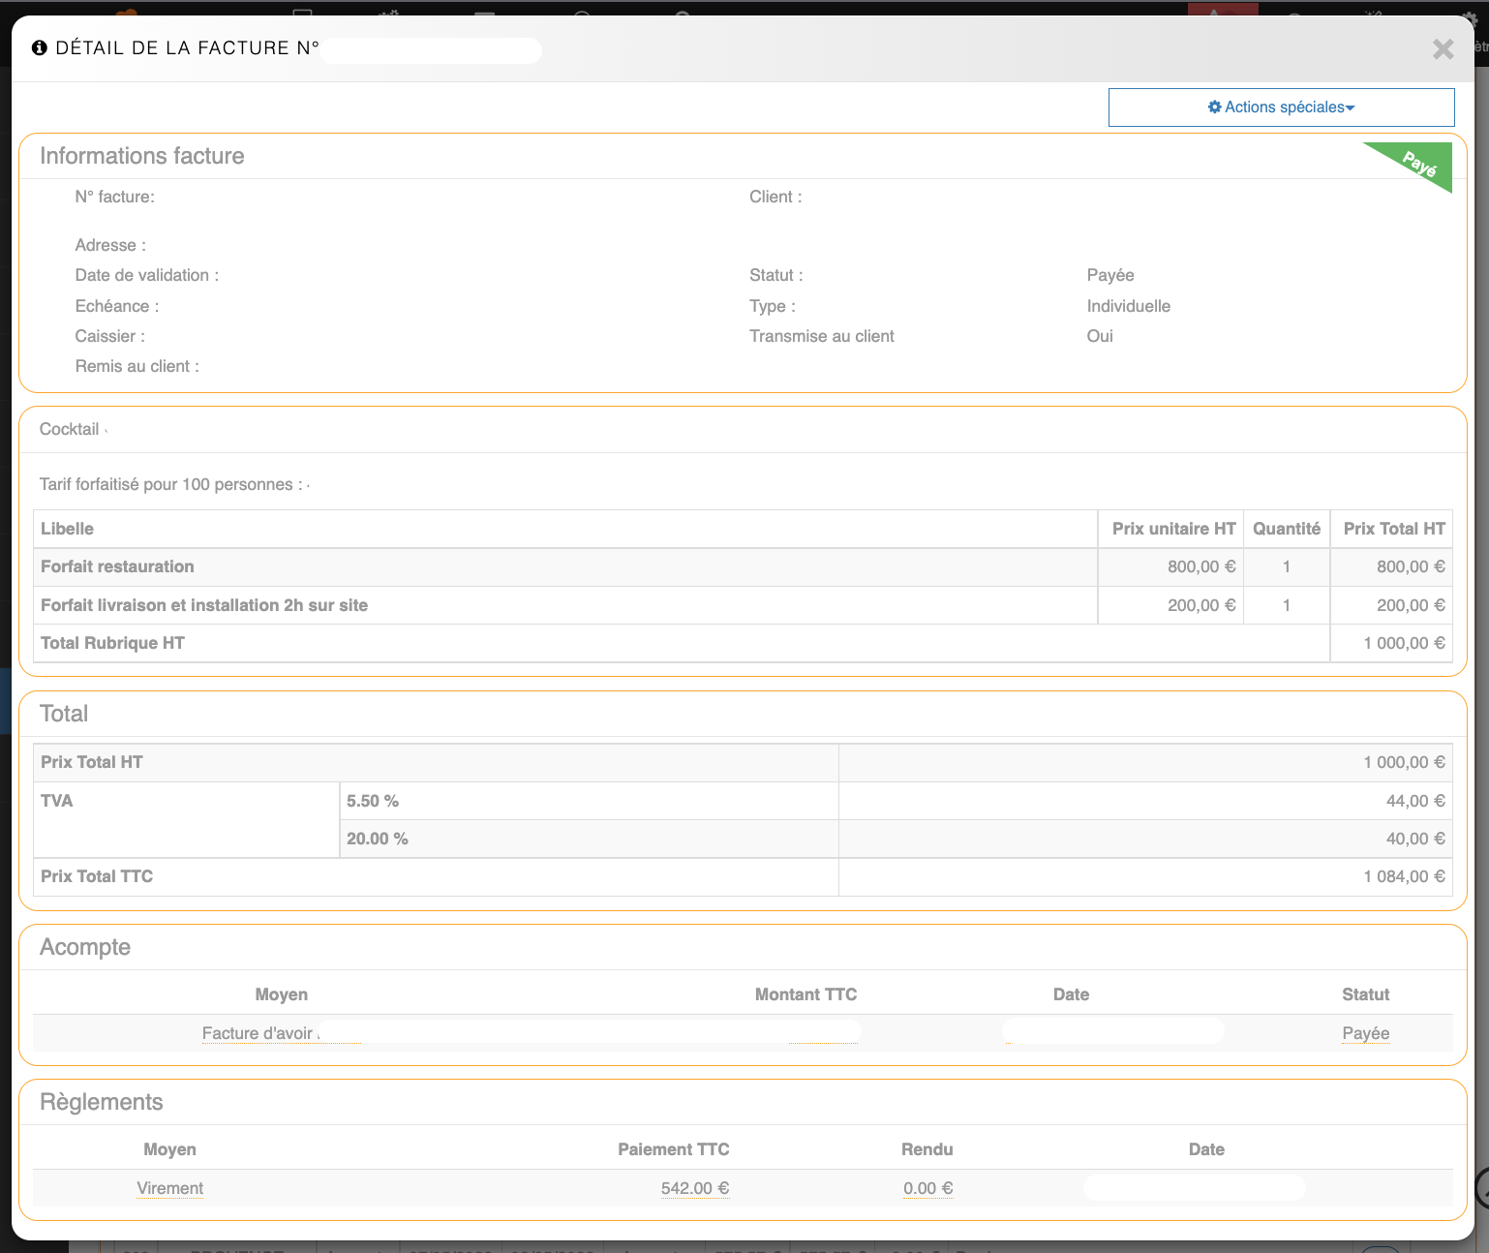This screenshot has width=1489, height=1253.
Task: Click the gear icon in Actions spéciales
Action: [x=1214, y=107]
